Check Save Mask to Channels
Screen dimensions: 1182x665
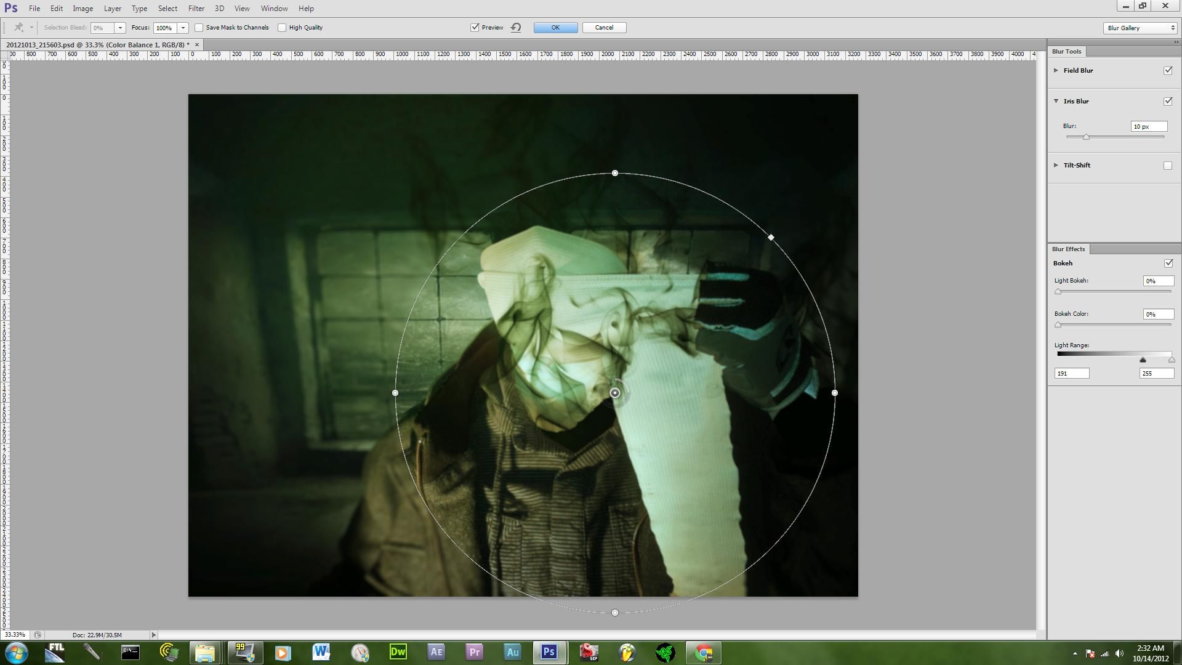(x=198, y=27)
